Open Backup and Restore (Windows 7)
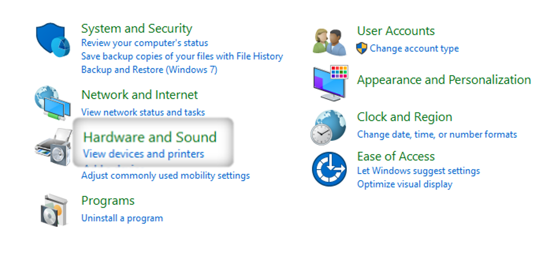This screenshot has width=560, height=254. [x=149, y=69]
